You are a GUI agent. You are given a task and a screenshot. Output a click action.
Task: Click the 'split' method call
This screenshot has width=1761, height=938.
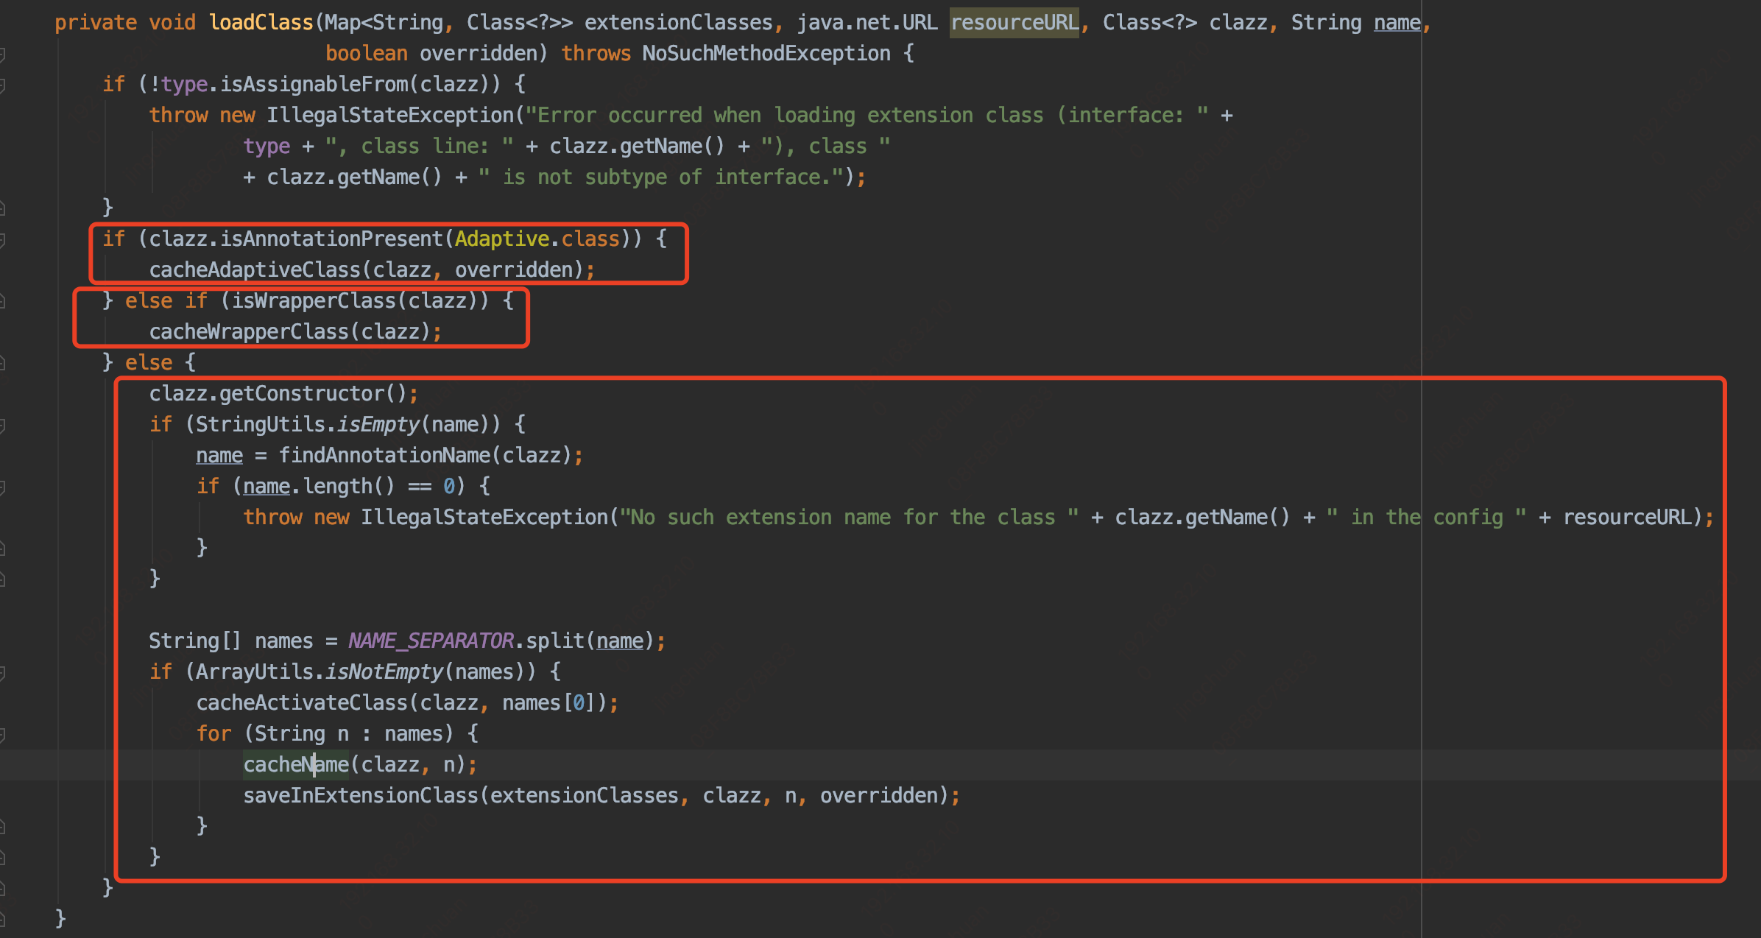click(x=555, y=641)
